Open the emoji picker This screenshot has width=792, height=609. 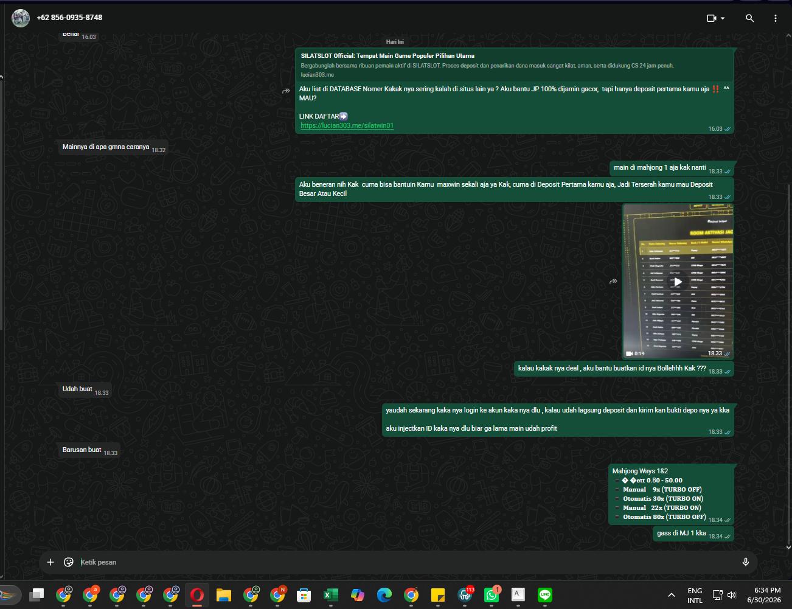tap(69, 562)
